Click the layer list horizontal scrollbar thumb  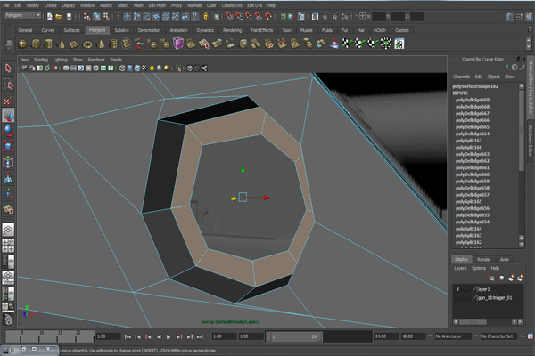click(x=473, y=321)
